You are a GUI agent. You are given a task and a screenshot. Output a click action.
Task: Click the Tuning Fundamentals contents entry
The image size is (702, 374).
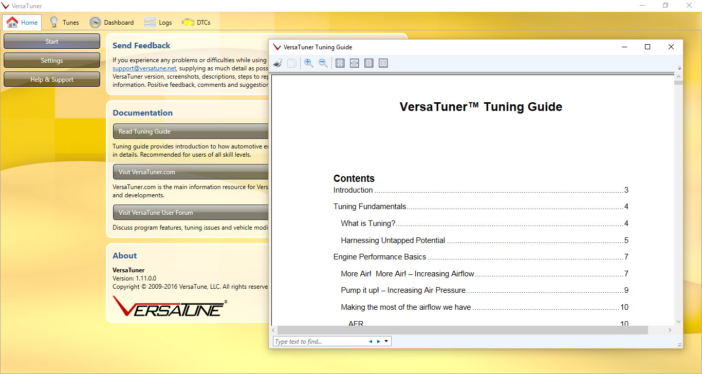coord(481,207)
